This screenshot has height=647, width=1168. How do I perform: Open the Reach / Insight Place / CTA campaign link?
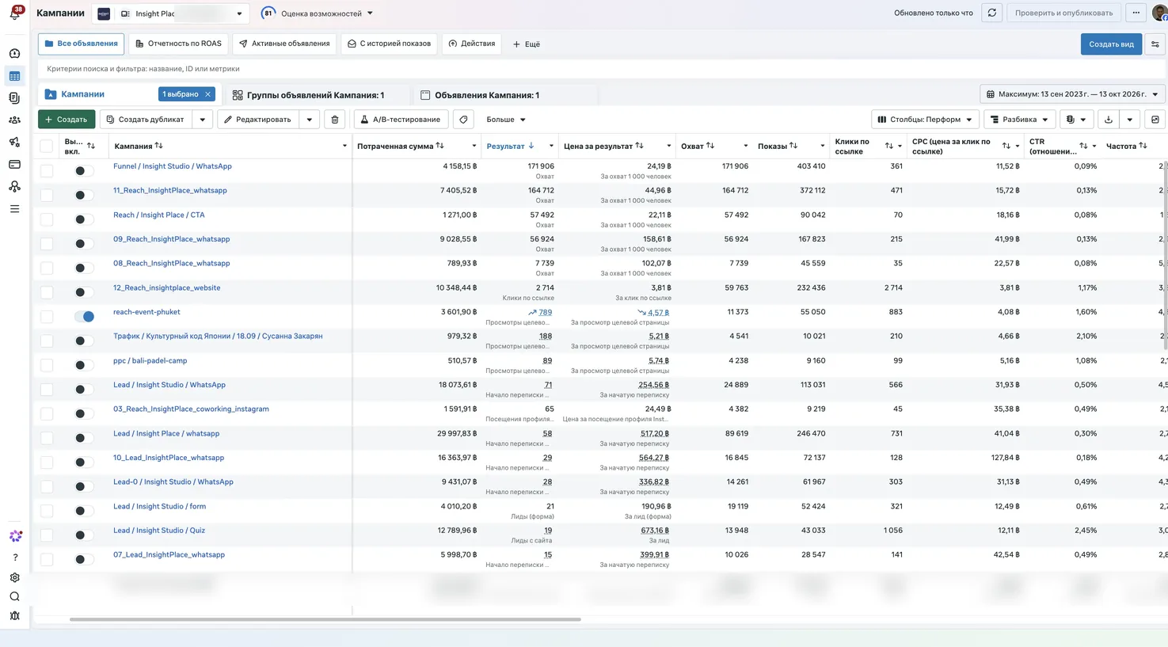pyautogui.click(x=158, y=215)
